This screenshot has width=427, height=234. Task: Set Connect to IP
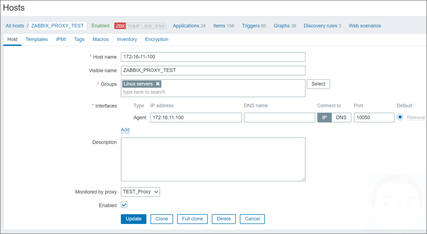click(324, 117)
